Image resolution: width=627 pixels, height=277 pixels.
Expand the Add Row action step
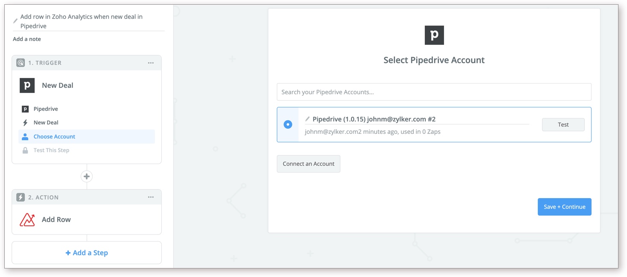[x=56, y=220]
